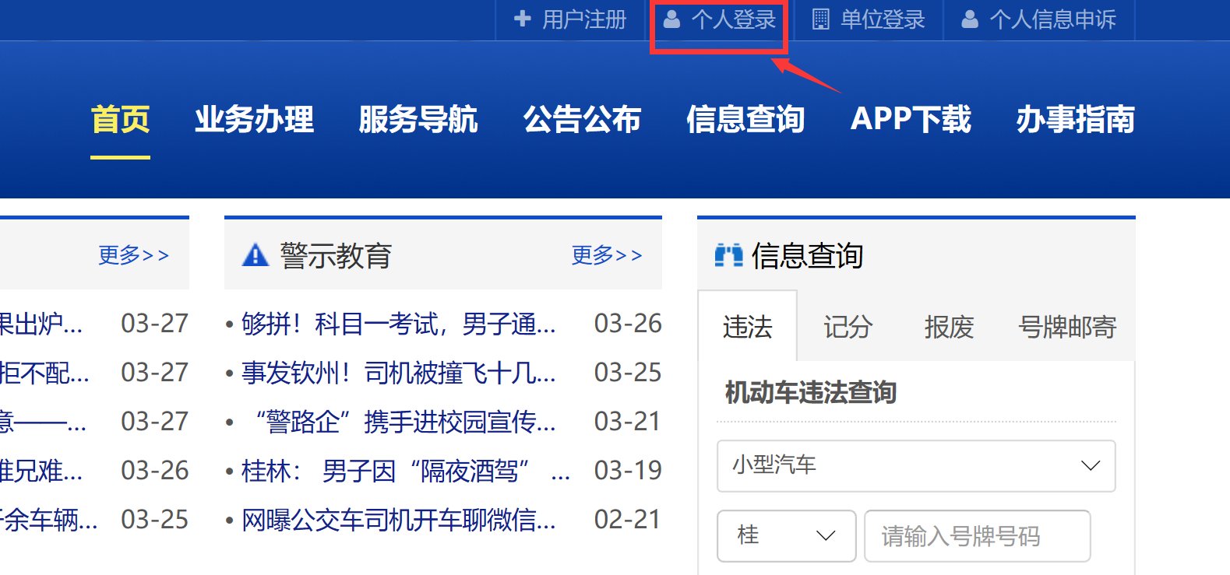Click the date 03-21 in 警示教育 list
Viewport: 1230px width, 575px height.
pyautogui.click(x=628, y=422)
